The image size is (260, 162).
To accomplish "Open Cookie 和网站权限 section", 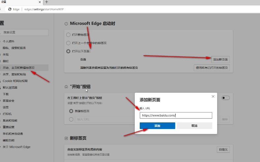I will click(15, 81).
